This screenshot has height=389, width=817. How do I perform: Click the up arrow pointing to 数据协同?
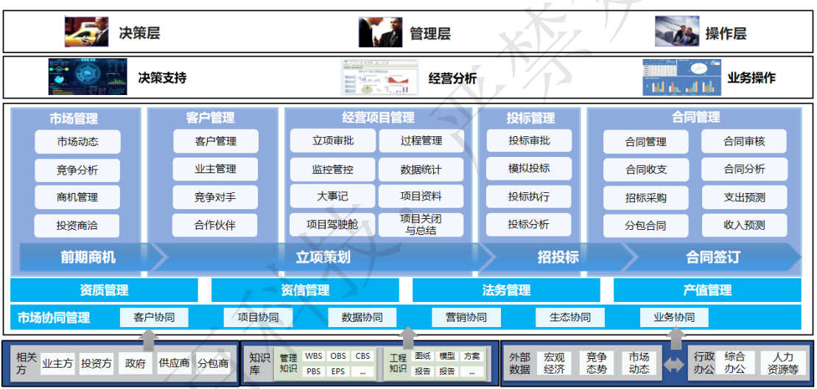coord(408,339)
